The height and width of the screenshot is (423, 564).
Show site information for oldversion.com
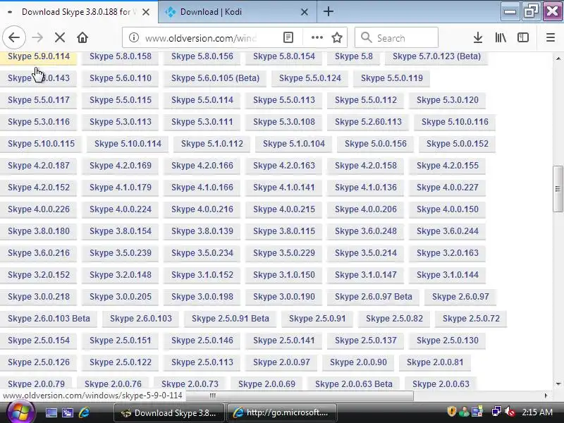click(134, 37)
